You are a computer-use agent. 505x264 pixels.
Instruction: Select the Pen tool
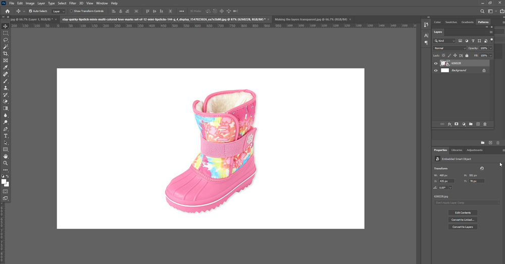coord(6,129)
